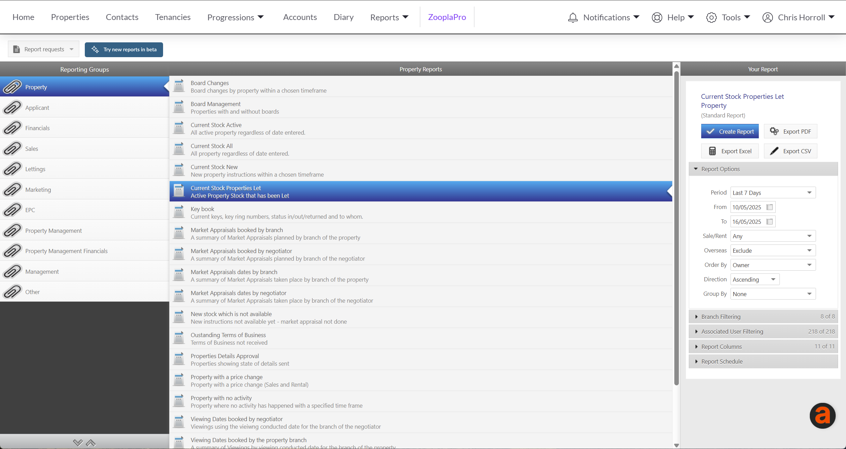Open the Group By dropdown showing None
This screenshot has height=449, width=846.
tap(773, 294)
